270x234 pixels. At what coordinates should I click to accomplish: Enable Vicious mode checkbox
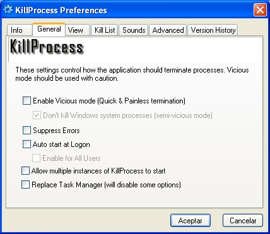coord(26,101)
